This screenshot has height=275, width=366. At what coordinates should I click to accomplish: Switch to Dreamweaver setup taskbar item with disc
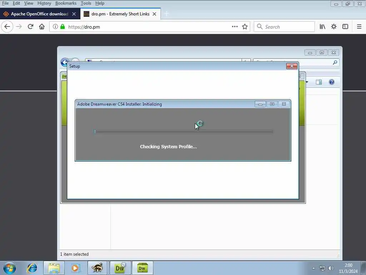(x=120, y=268)
